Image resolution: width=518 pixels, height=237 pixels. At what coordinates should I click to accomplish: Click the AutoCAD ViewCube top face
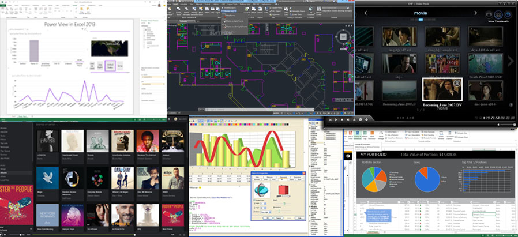point(343,36)
